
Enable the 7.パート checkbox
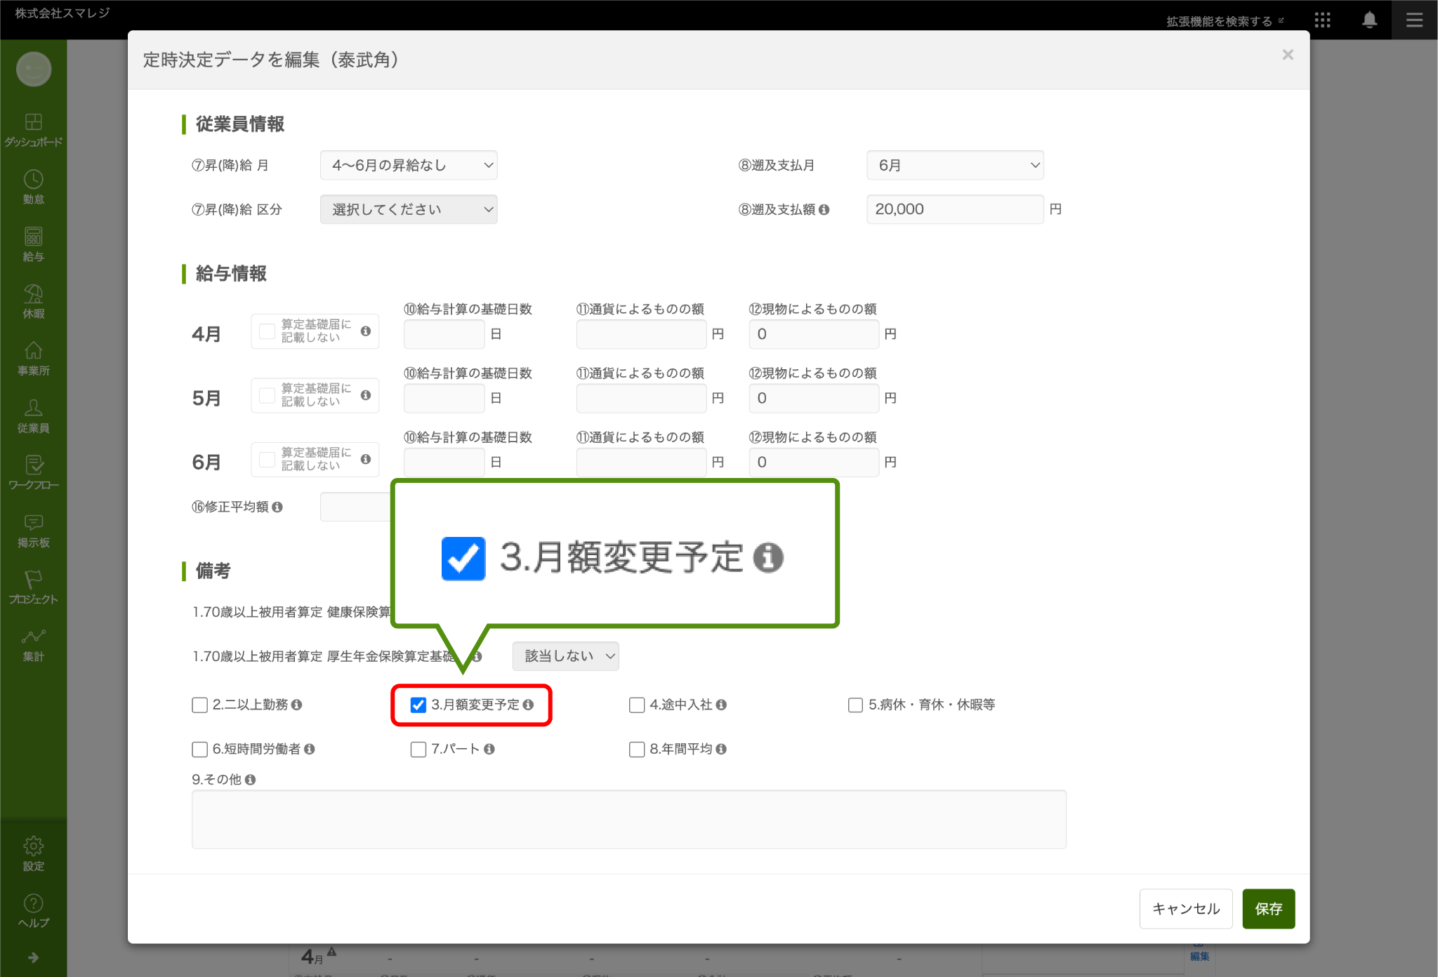coord(418,749)
